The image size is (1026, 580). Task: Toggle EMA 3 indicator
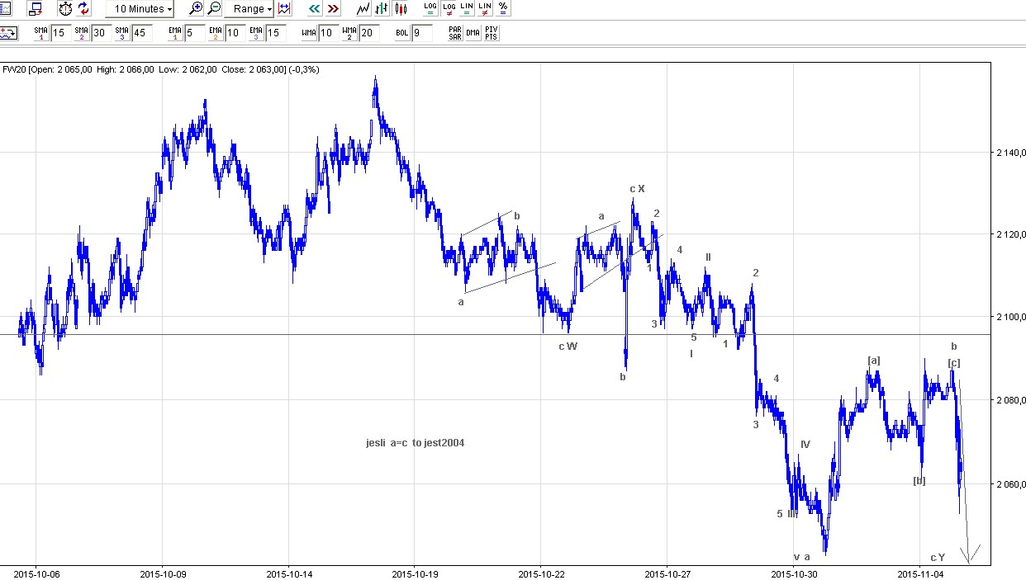tap(256, 33)
